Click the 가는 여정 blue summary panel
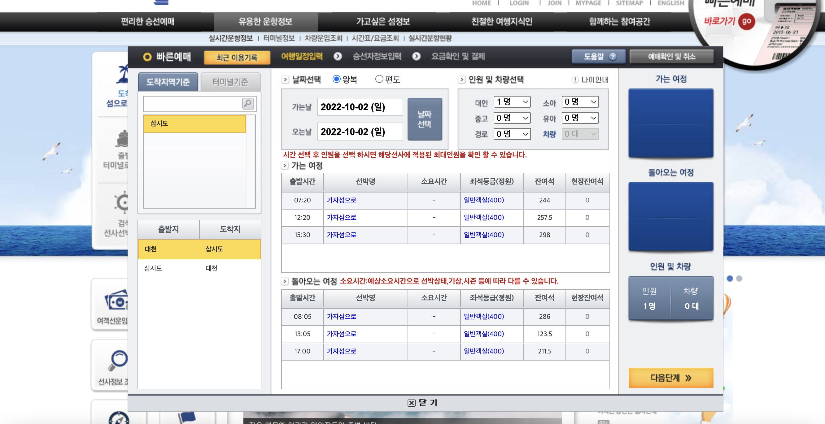 point(671,123)
